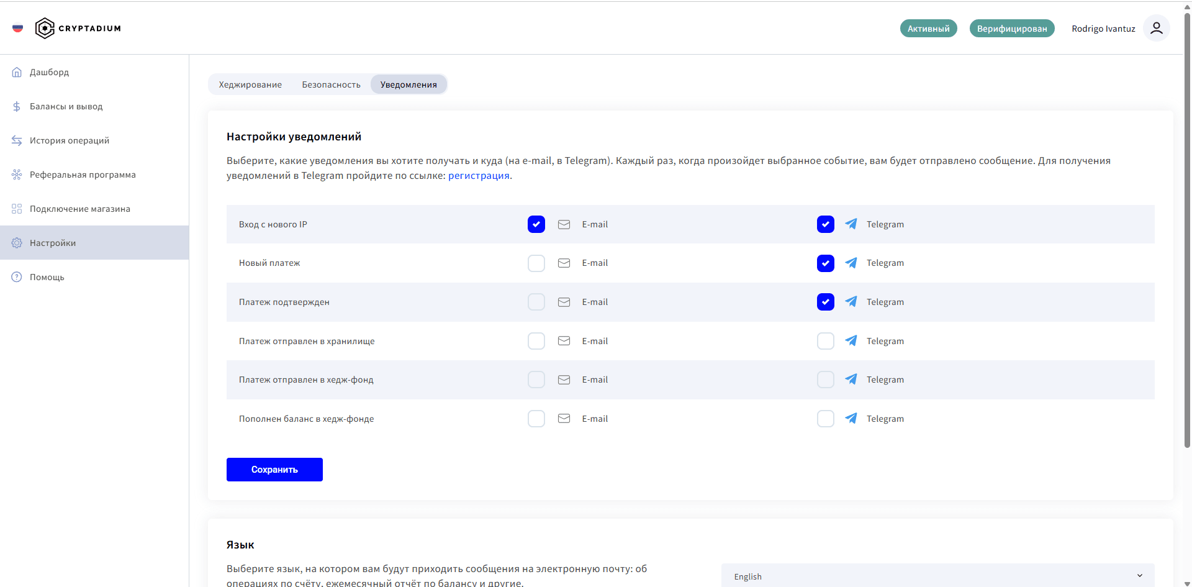
Task: Click Telegram plane icon in Платеж подтвержден row
Action: [x=851, y=301]
